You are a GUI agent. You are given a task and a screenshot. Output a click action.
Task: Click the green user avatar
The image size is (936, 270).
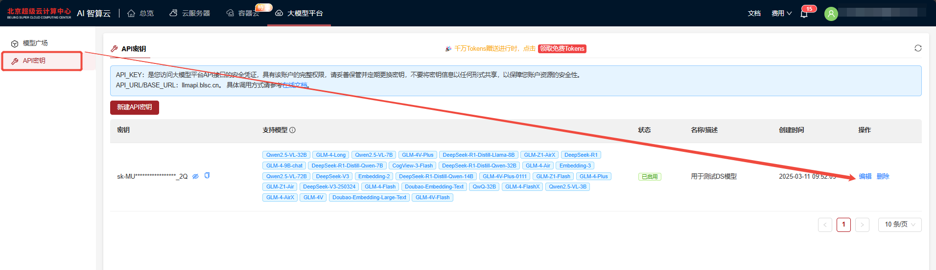831,14
